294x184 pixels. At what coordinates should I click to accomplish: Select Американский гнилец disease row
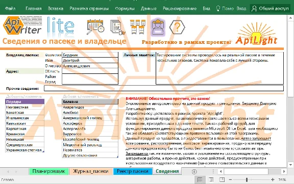(x=90, y=118)
